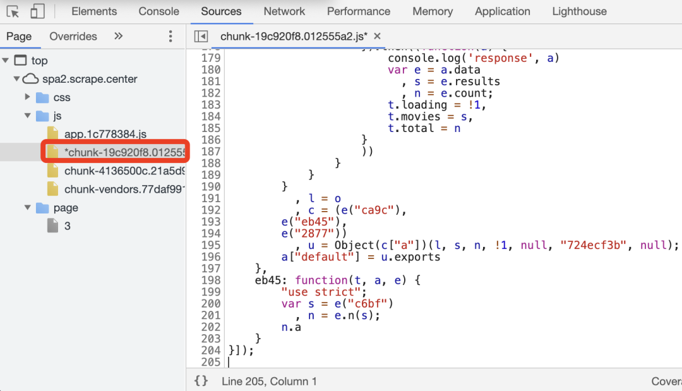Collapse the spa2.scrape.center domain node
The image size is (682, 391).
point(16,79)
